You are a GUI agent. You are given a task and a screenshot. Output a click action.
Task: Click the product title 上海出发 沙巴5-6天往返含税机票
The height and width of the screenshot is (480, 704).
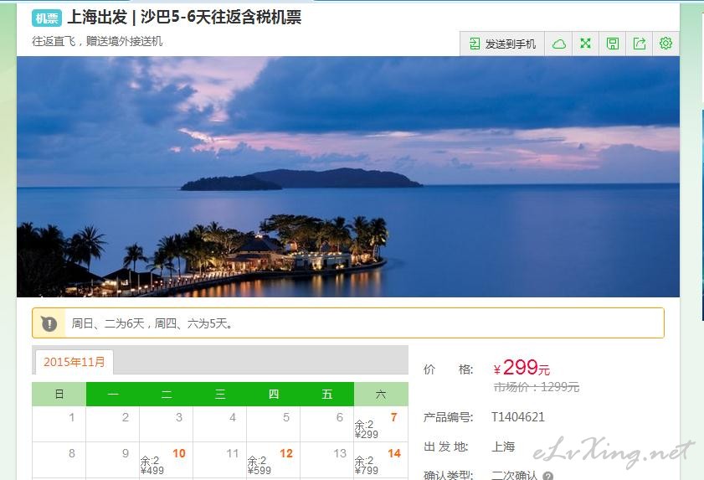[184, 18]
